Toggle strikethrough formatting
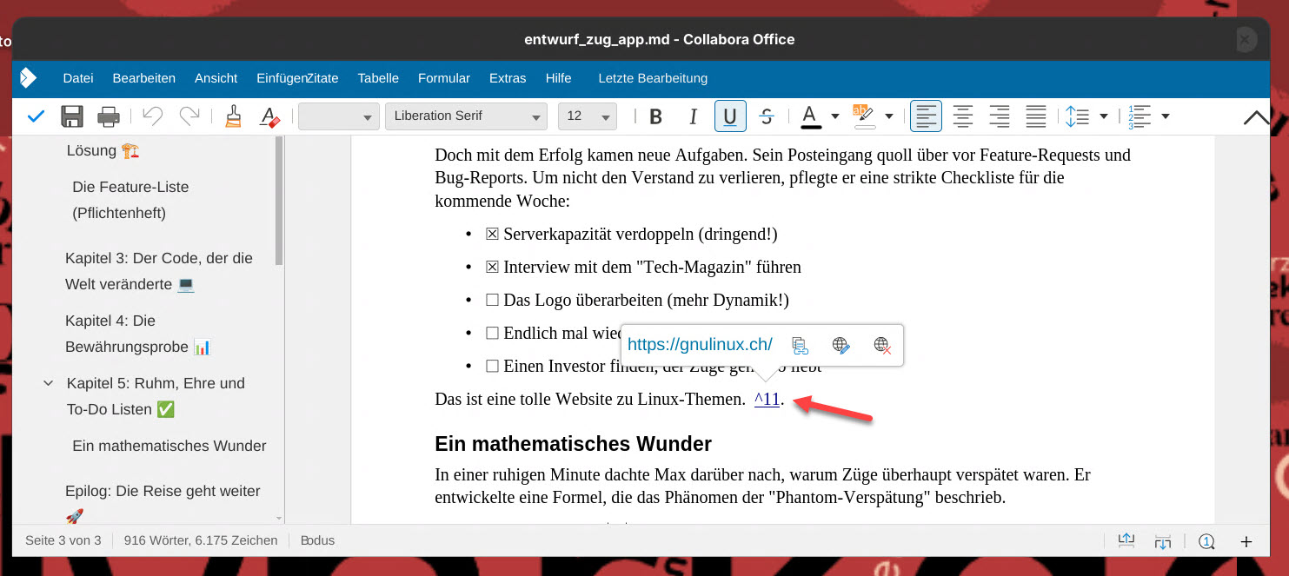The width and height of the screenshot is (1289, 576). [x=767, y=116]
